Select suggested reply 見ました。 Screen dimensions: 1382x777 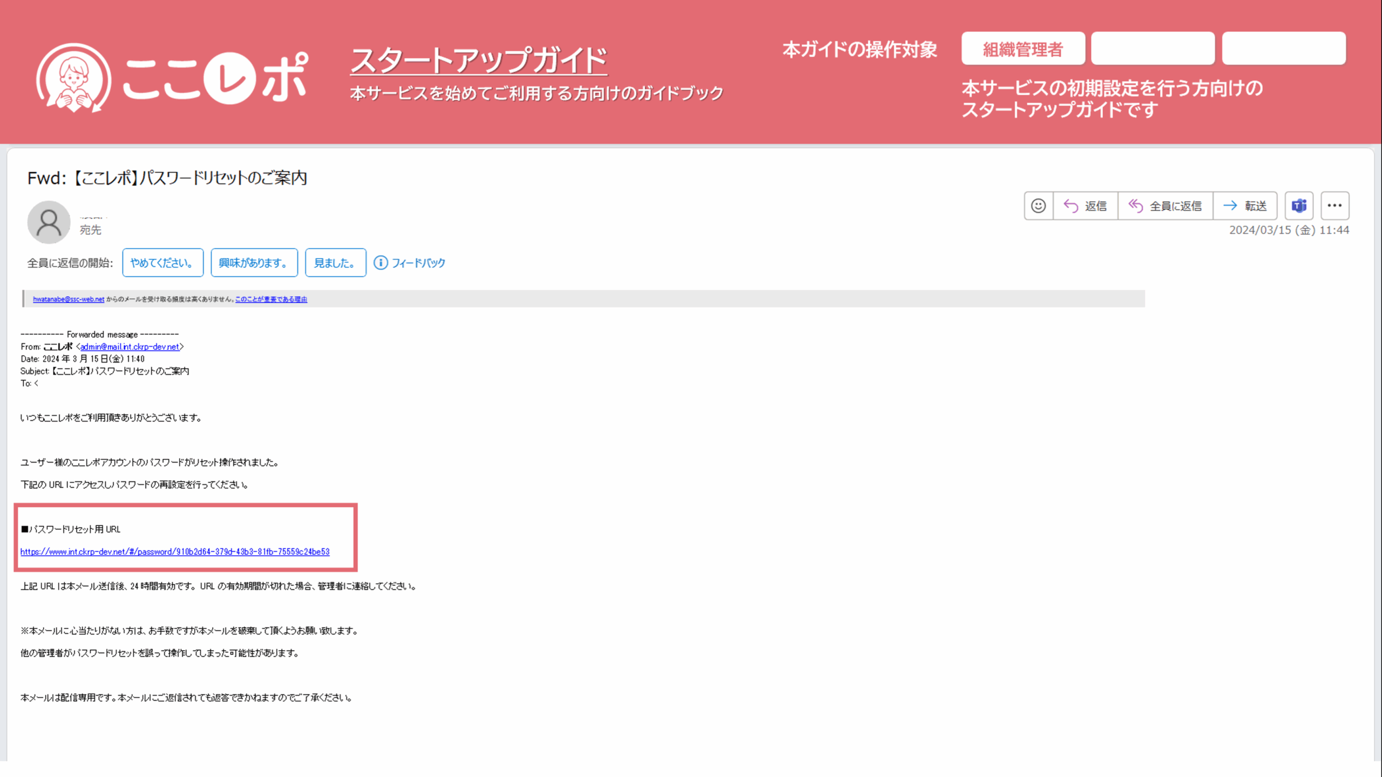335,263
